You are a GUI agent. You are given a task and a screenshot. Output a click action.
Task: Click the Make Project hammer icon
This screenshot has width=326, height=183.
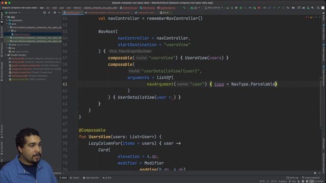pos(184,8)
